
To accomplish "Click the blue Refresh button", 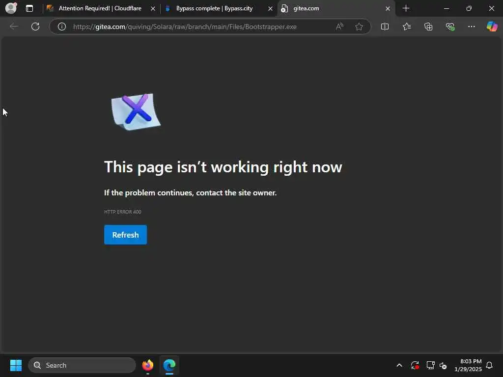I will point(125,235).
